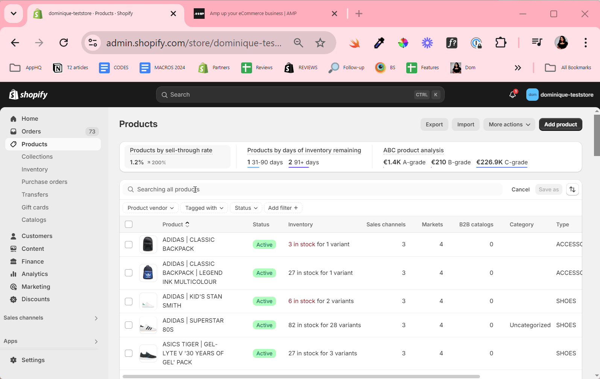Click the Shopify logo in the top bar
The image size is (600, 379).
click(28, 94)
